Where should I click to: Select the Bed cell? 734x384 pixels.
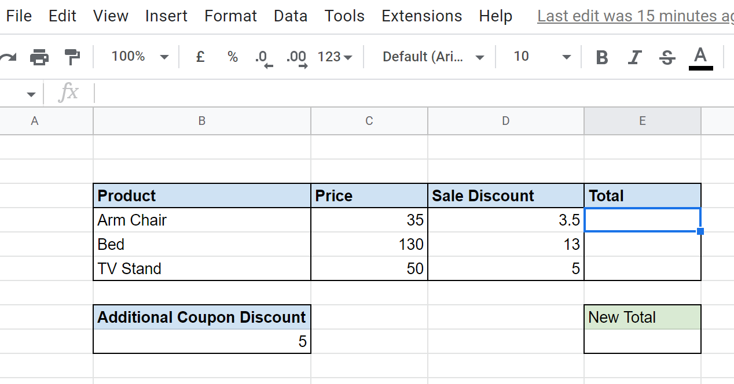(201, 244)
